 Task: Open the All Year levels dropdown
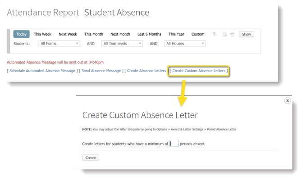pyautogui.click(x=122, y=44)
